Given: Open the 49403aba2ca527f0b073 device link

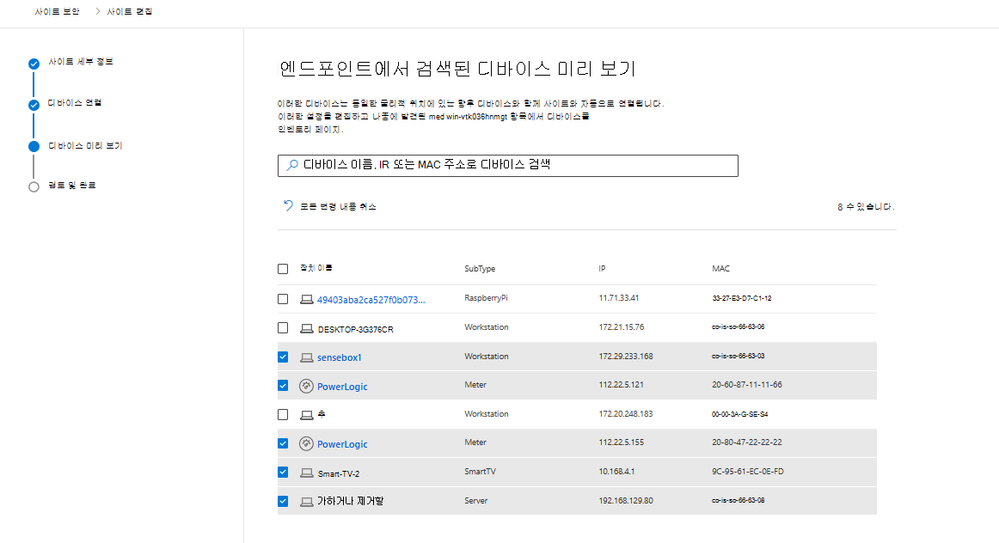Looking at the screenshot, I should tap(371, 300).
